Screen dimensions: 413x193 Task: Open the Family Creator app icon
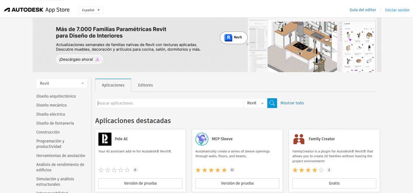click(x=299, y=139)
